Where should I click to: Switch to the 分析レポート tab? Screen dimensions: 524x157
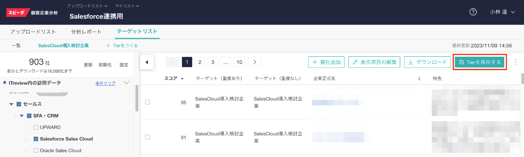pyautogui.click(x=86, y=32)
